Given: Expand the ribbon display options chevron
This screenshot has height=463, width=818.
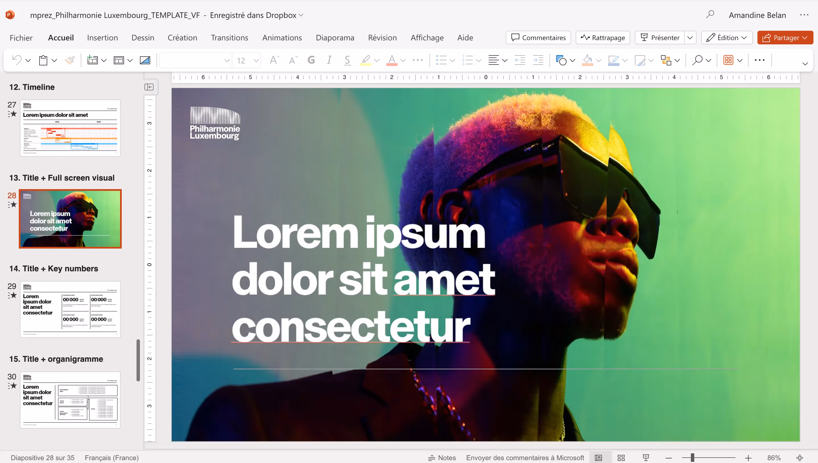Looking at the screenshot, I should tap(805, 64).
